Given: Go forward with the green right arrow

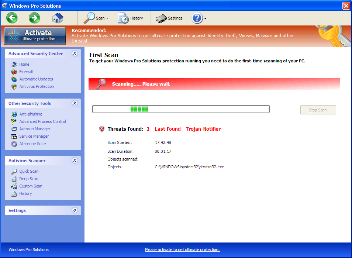Looking at the screenshot, I should [34, 18].
